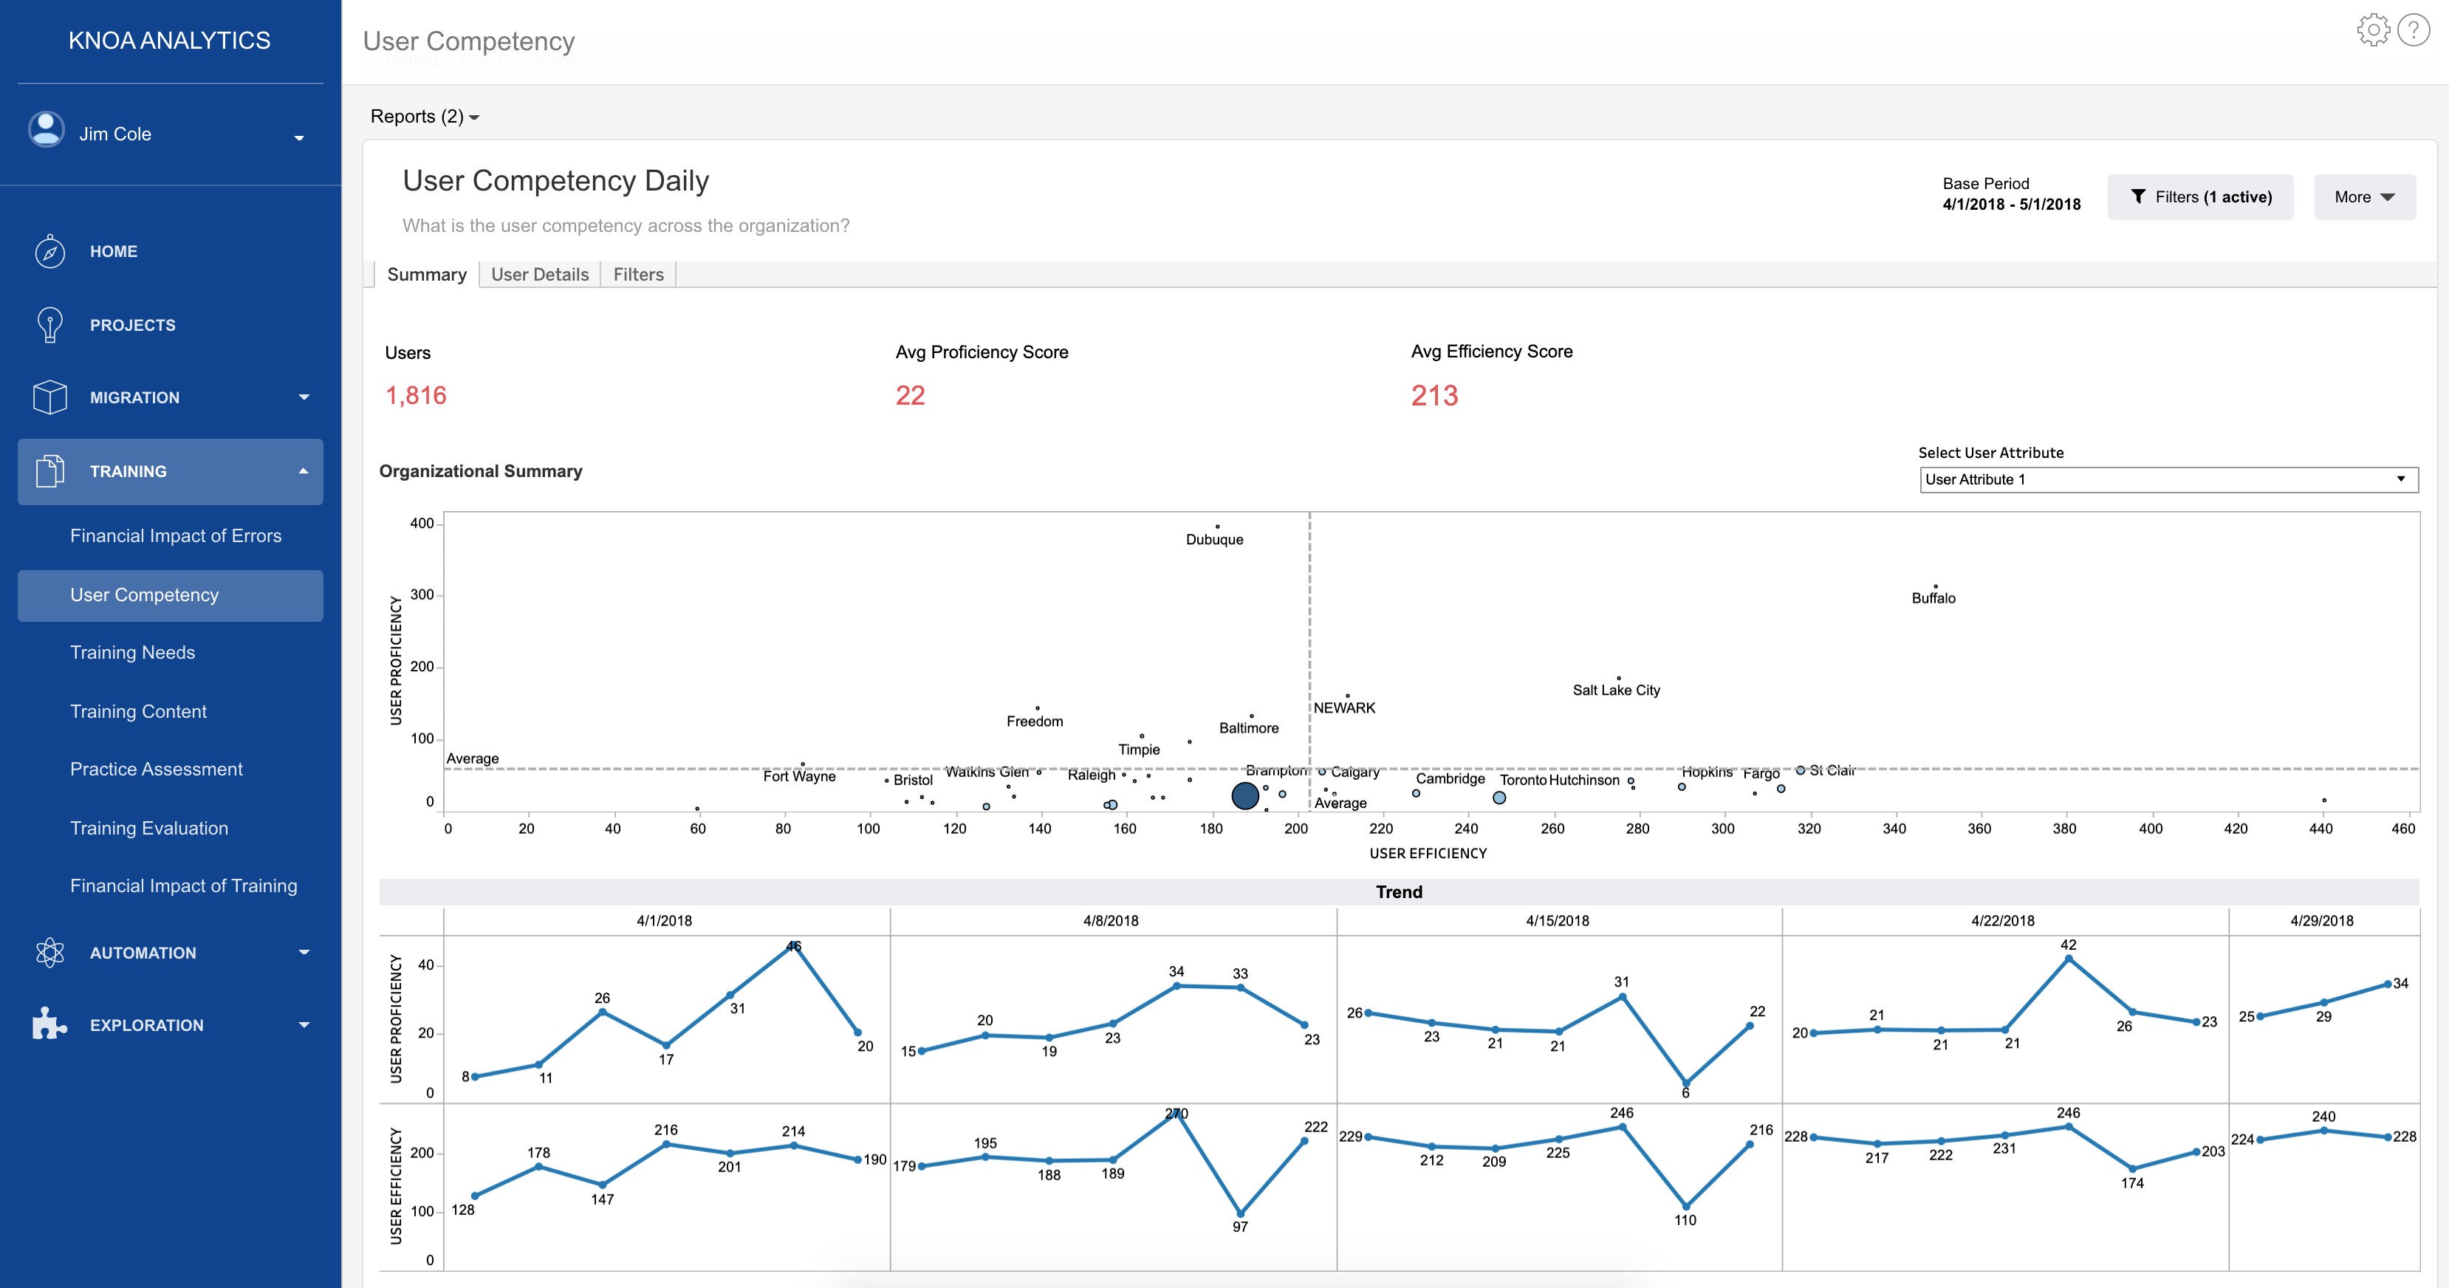The width and height of the screenshot is (2449, 1288).
Task: Collapse the Training section arrow
Action: click(x=304, y=471)
